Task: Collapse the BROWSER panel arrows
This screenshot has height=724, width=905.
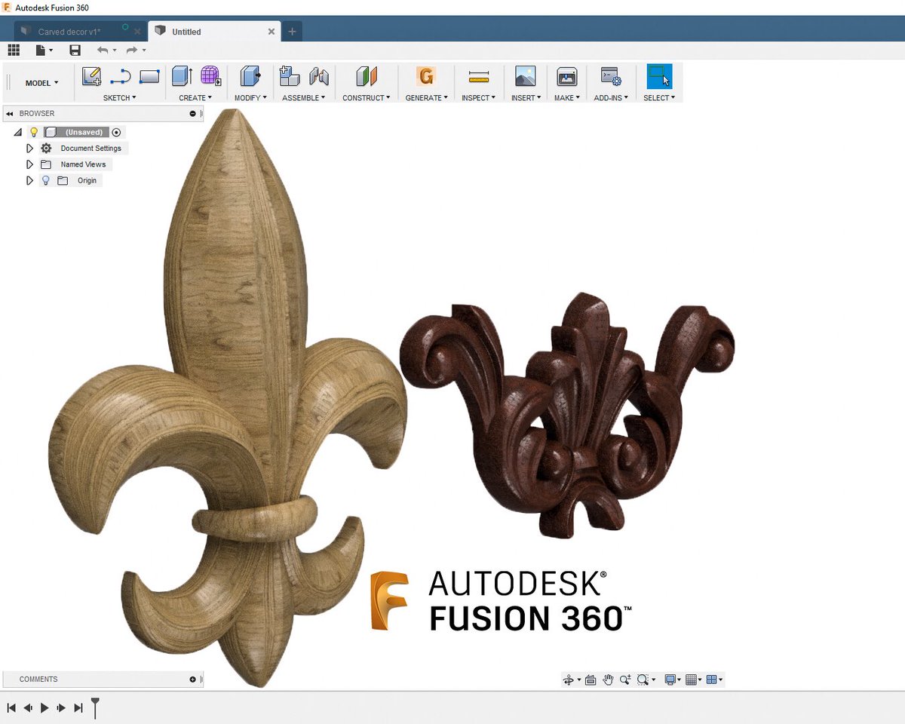Action: point(10,114)
